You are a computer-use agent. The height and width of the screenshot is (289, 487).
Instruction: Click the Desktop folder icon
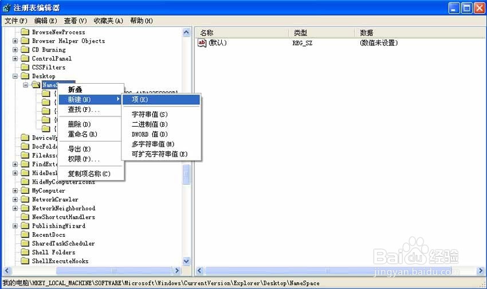[x=25, y=76]
